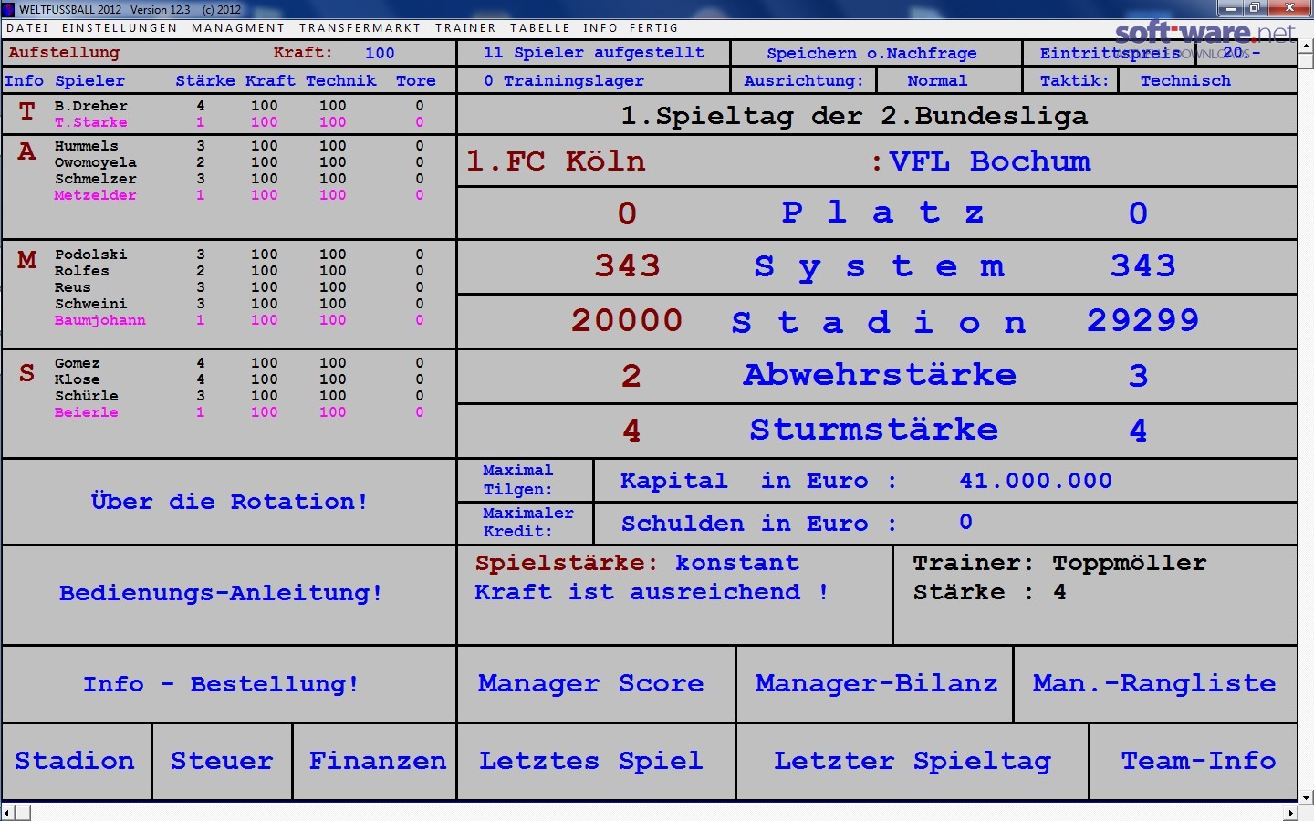
Task: Click the Spieler column header
Action: 89,80
